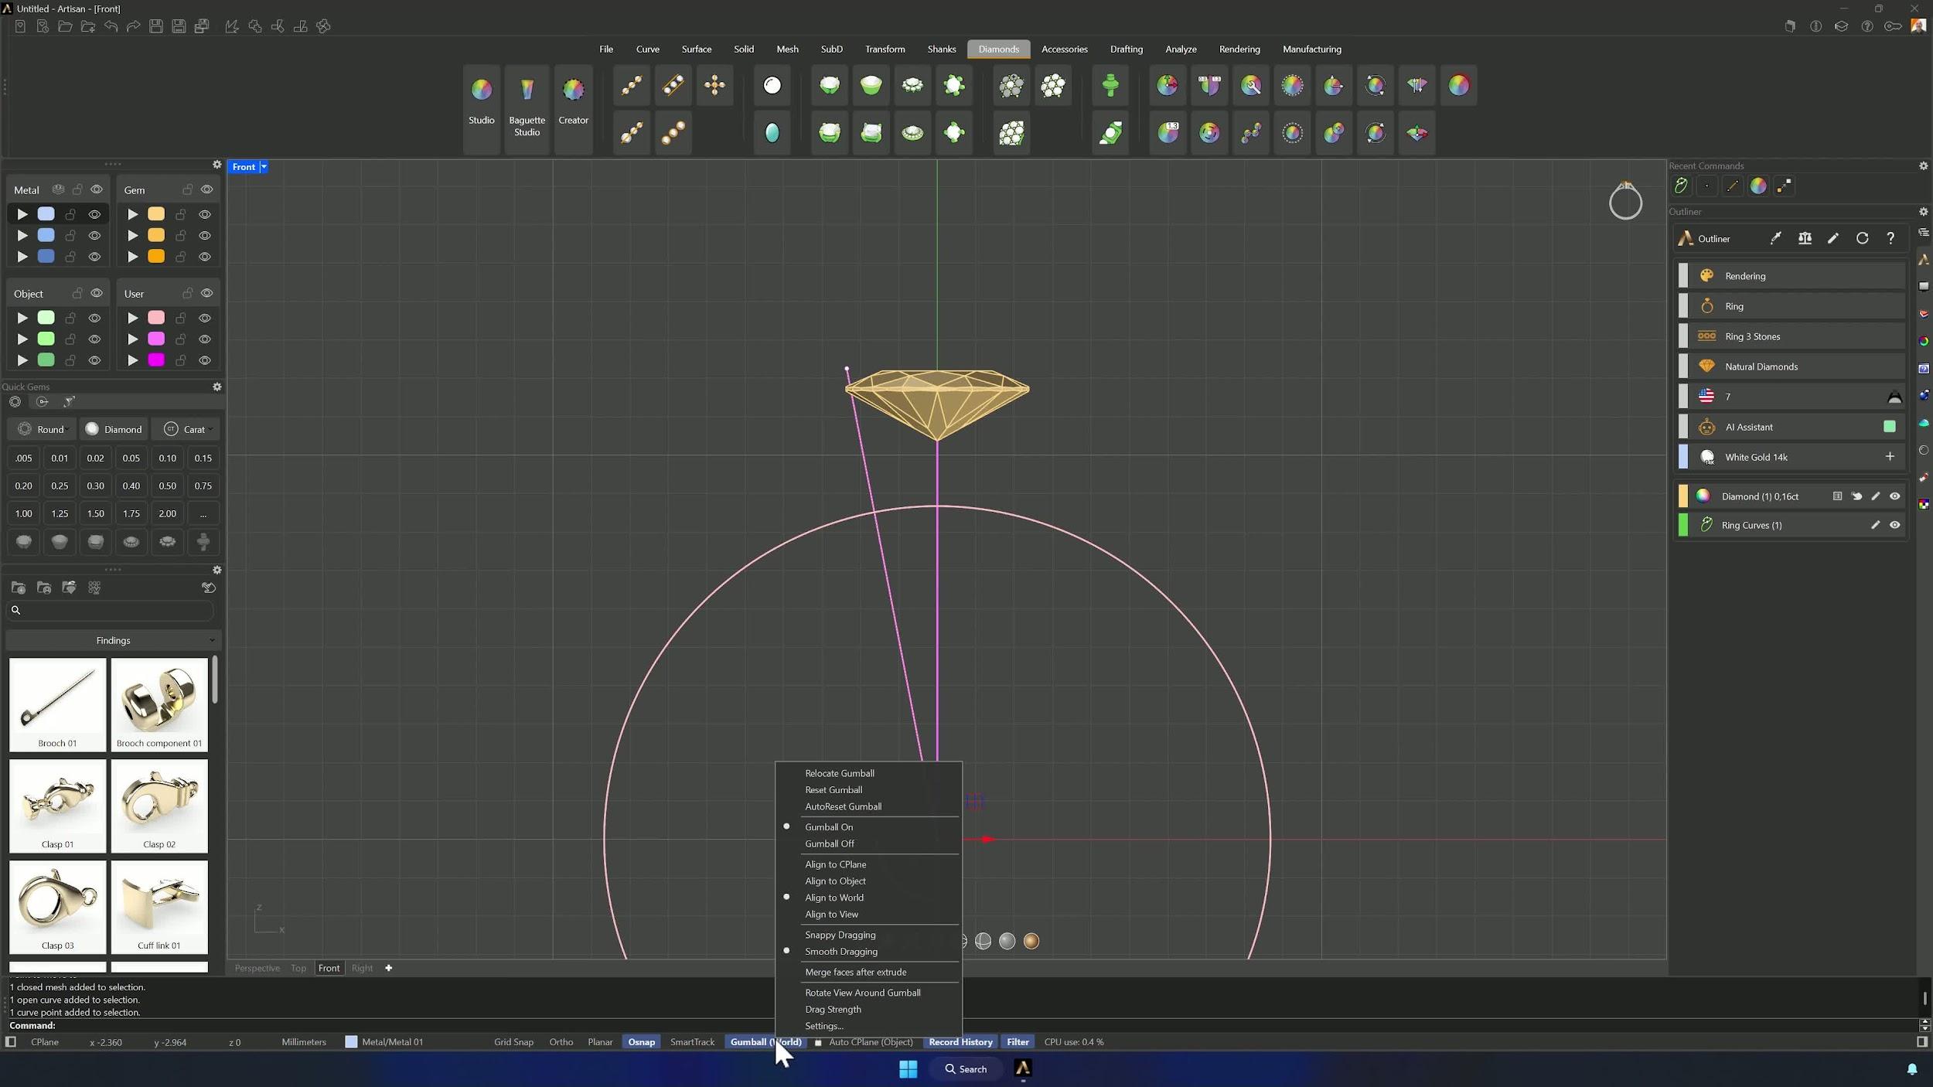Screen dimensions: 1933x1087
Task: Open the Round gem shape dropdown
Action: click(43, 429)
